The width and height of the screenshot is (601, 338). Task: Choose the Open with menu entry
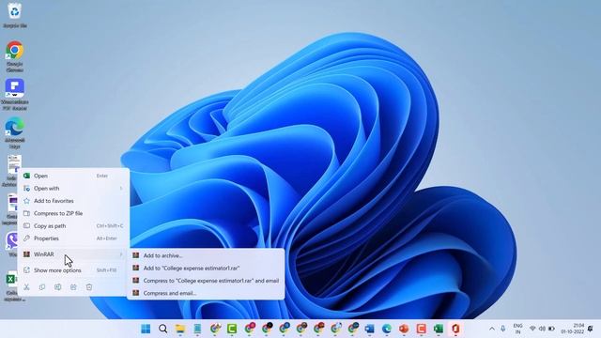coord(73,189)
